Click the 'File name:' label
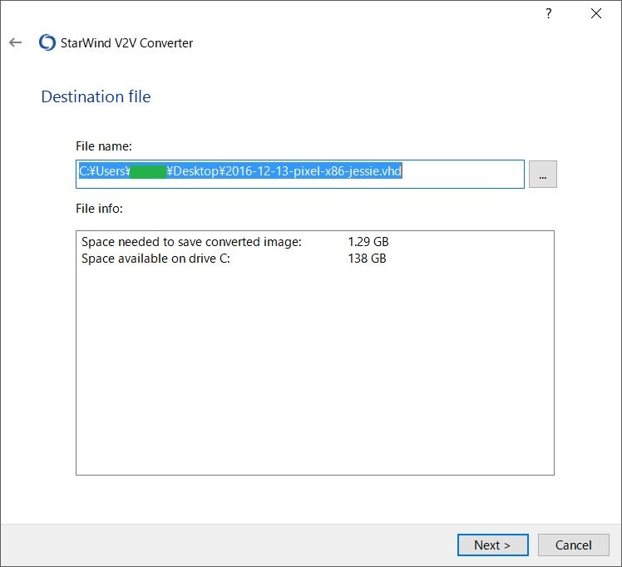The width and height of the screenshot is (622, 567). click(x=104, y=146)
